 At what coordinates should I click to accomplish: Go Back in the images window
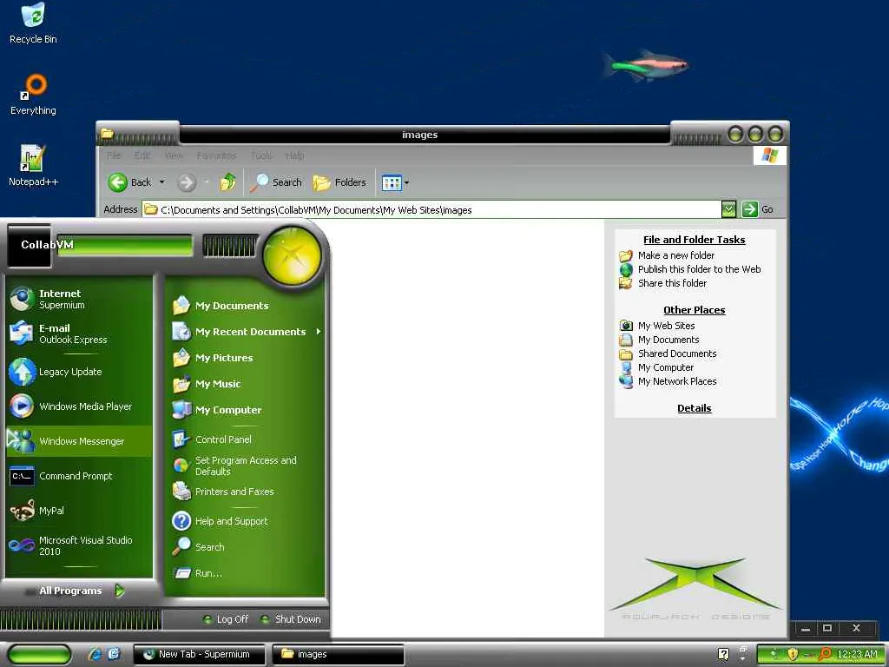130,182
